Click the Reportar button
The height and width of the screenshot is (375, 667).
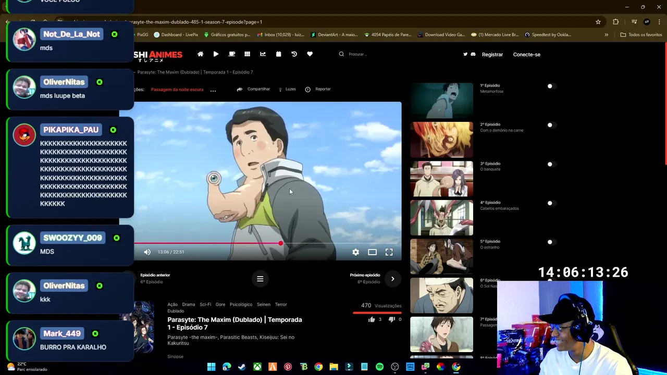[x=318, y=89]
